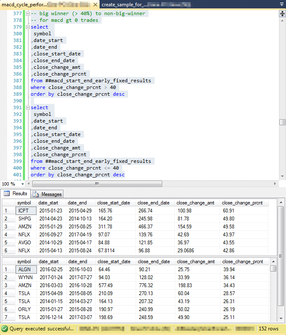Click the where clause on line 388

pos(73,87)
